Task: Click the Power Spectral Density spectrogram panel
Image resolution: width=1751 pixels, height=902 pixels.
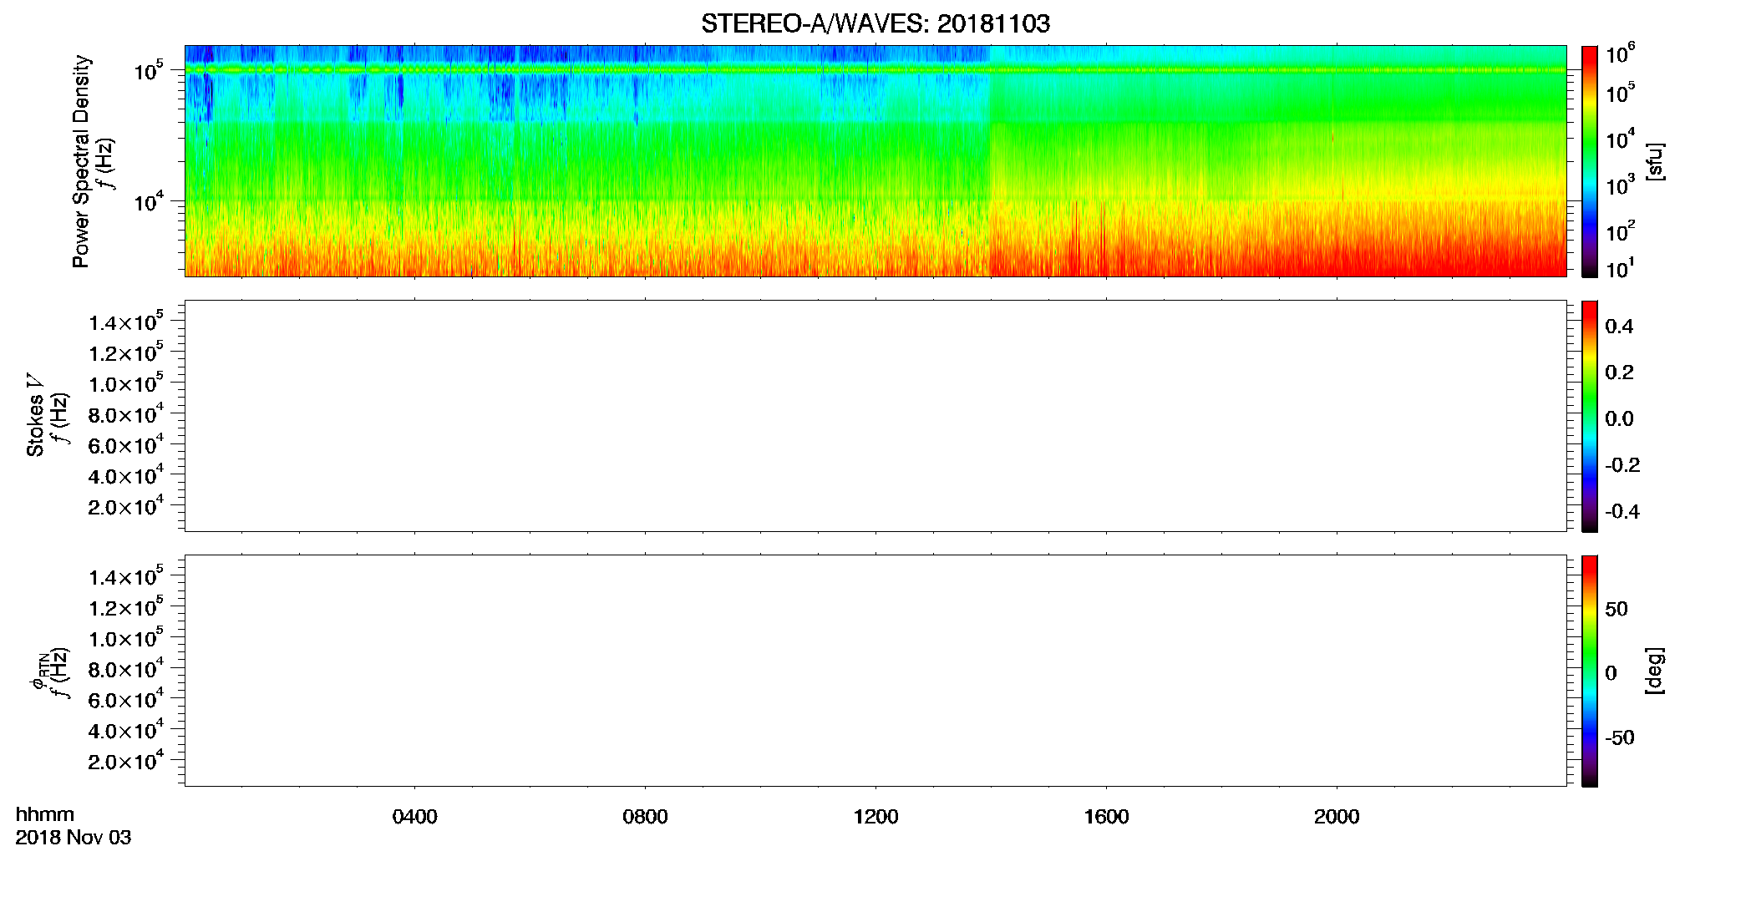Action: point(875,160)
